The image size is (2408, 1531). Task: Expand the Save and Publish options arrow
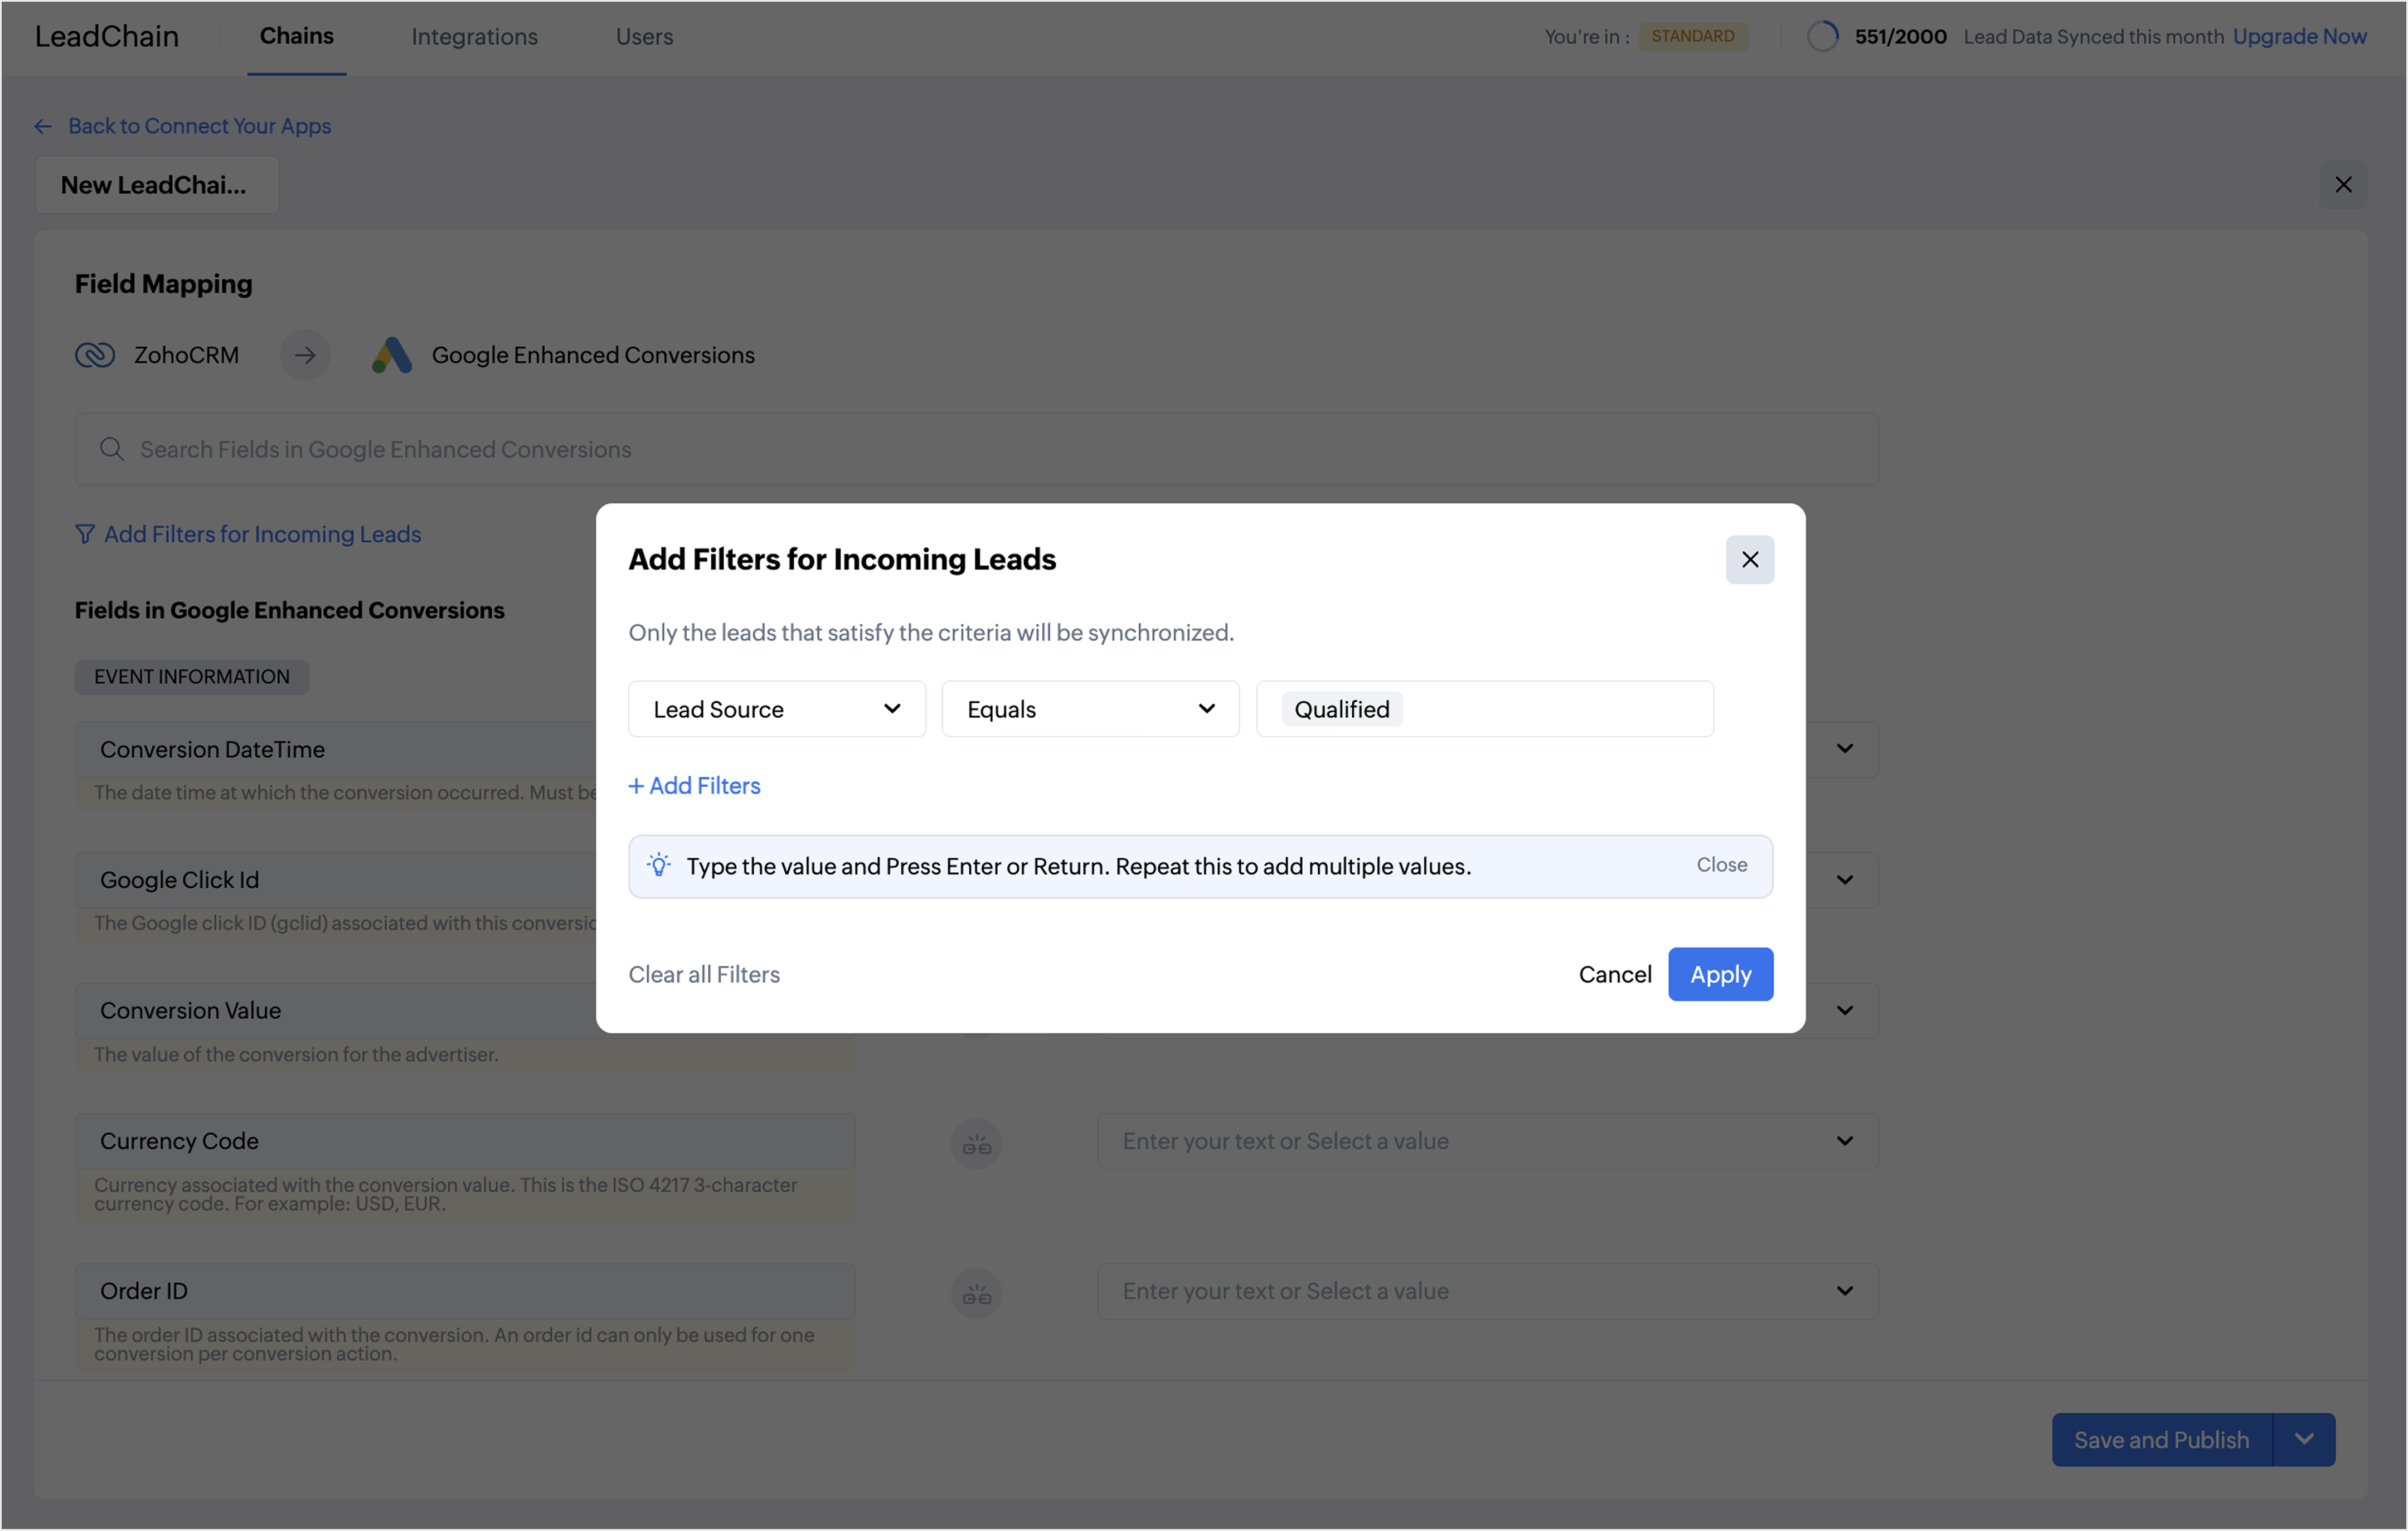point(2304,1439)
